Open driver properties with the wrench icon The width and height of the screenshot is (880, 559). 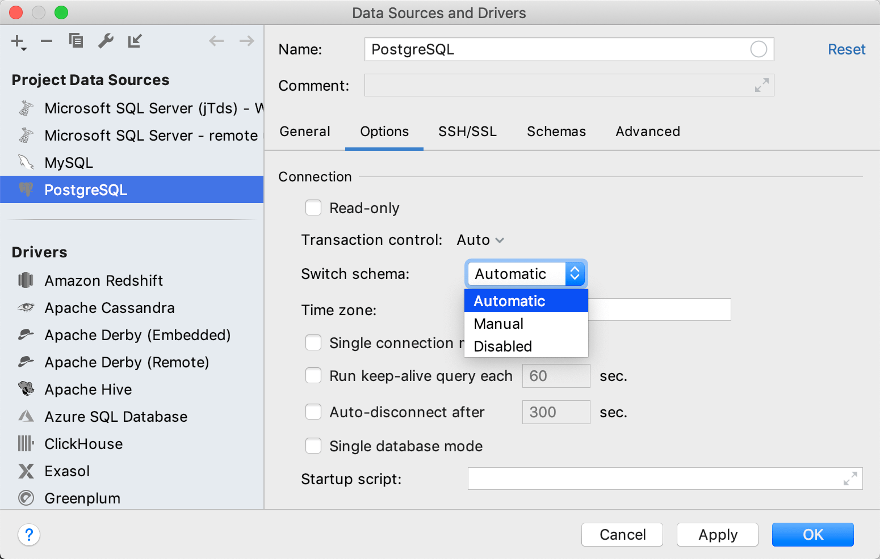click(x=106, y=41)
